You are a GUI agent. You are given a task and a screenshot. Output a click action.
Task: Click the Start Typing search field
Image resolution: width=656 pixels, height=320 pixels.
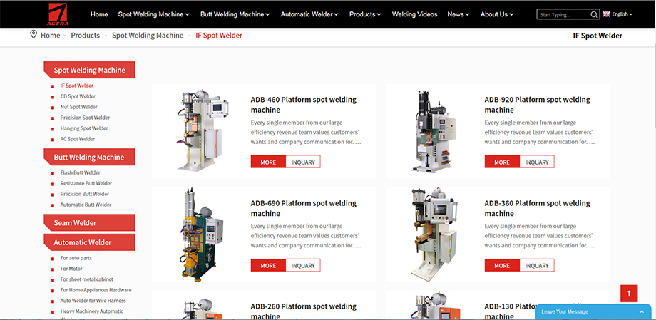coord(563,14)
